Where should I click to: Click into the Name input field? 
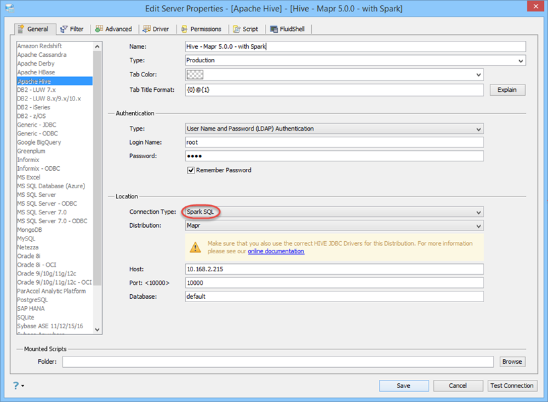[x=355, y=46]
